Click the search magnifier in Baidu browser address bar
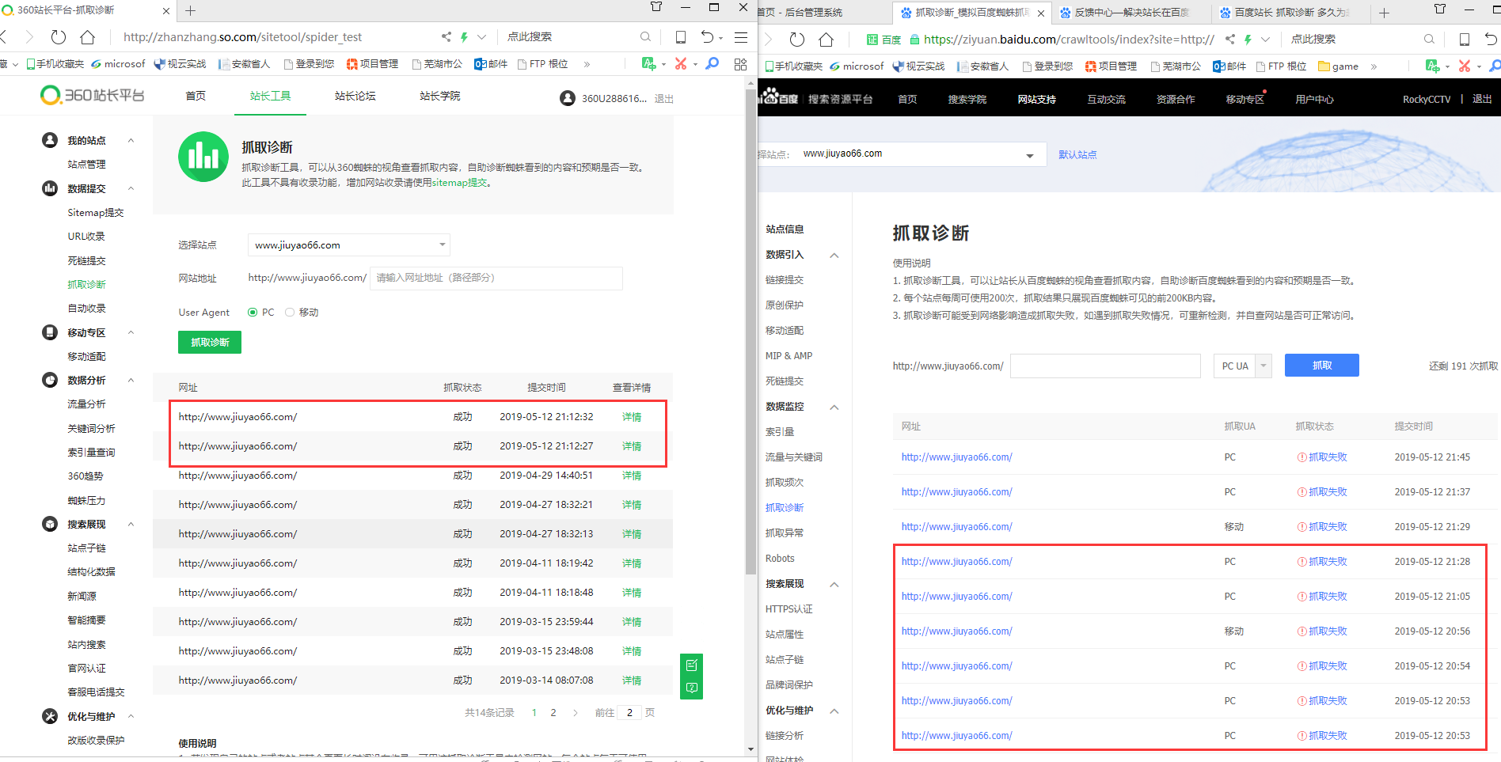The height and width of the screenshot is (762, 1501). click(1429, 40)
